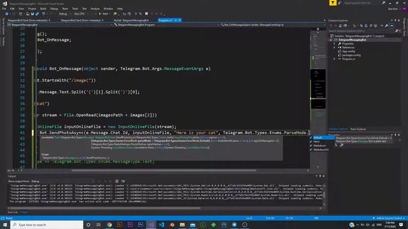Select App.config in Solution Explorer
The image size is (408, 229).
(x=348, y=52)
